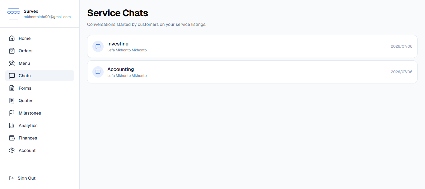The image size is (425, 189).
Task: Open the investing conversation title
Action: tap(118, 44)
